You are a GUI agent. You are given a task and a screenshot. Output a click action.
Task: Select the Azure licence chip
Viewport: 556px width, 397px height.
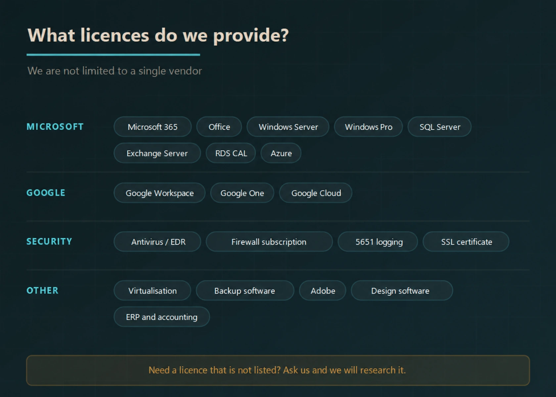click(281, 153)
